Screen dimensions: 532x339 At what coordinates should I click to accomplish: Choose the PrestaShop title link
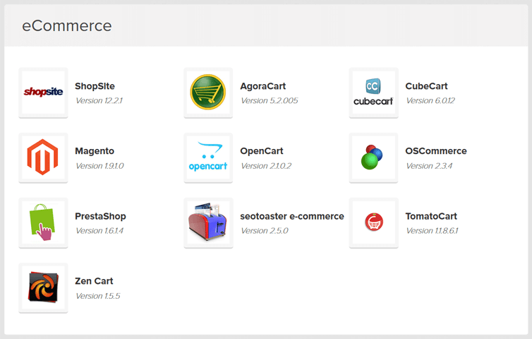click(100, 216)
